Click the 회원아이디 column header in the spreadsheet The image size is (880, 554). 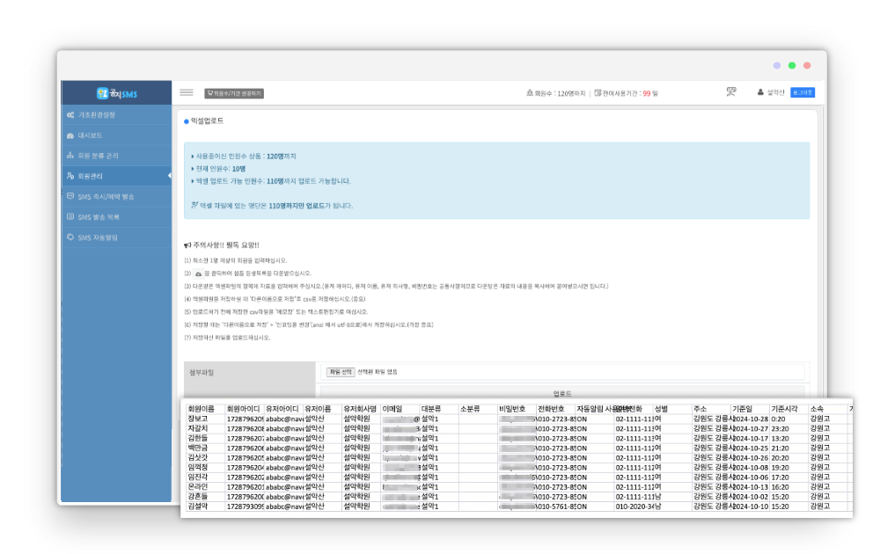(x=243, y=409)
